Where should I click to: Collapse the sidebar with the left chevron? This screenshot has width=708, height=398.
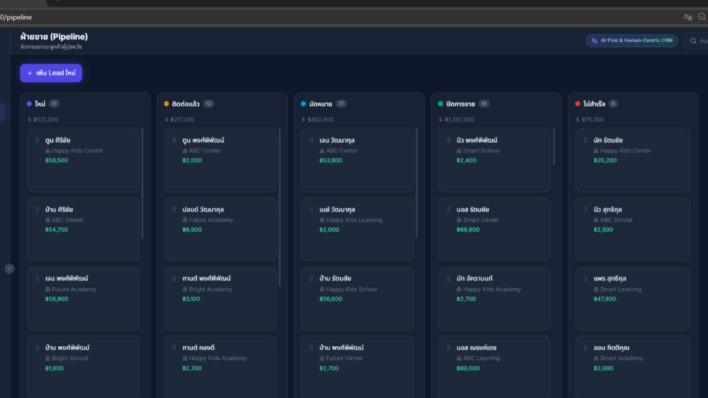click(9, 269)
